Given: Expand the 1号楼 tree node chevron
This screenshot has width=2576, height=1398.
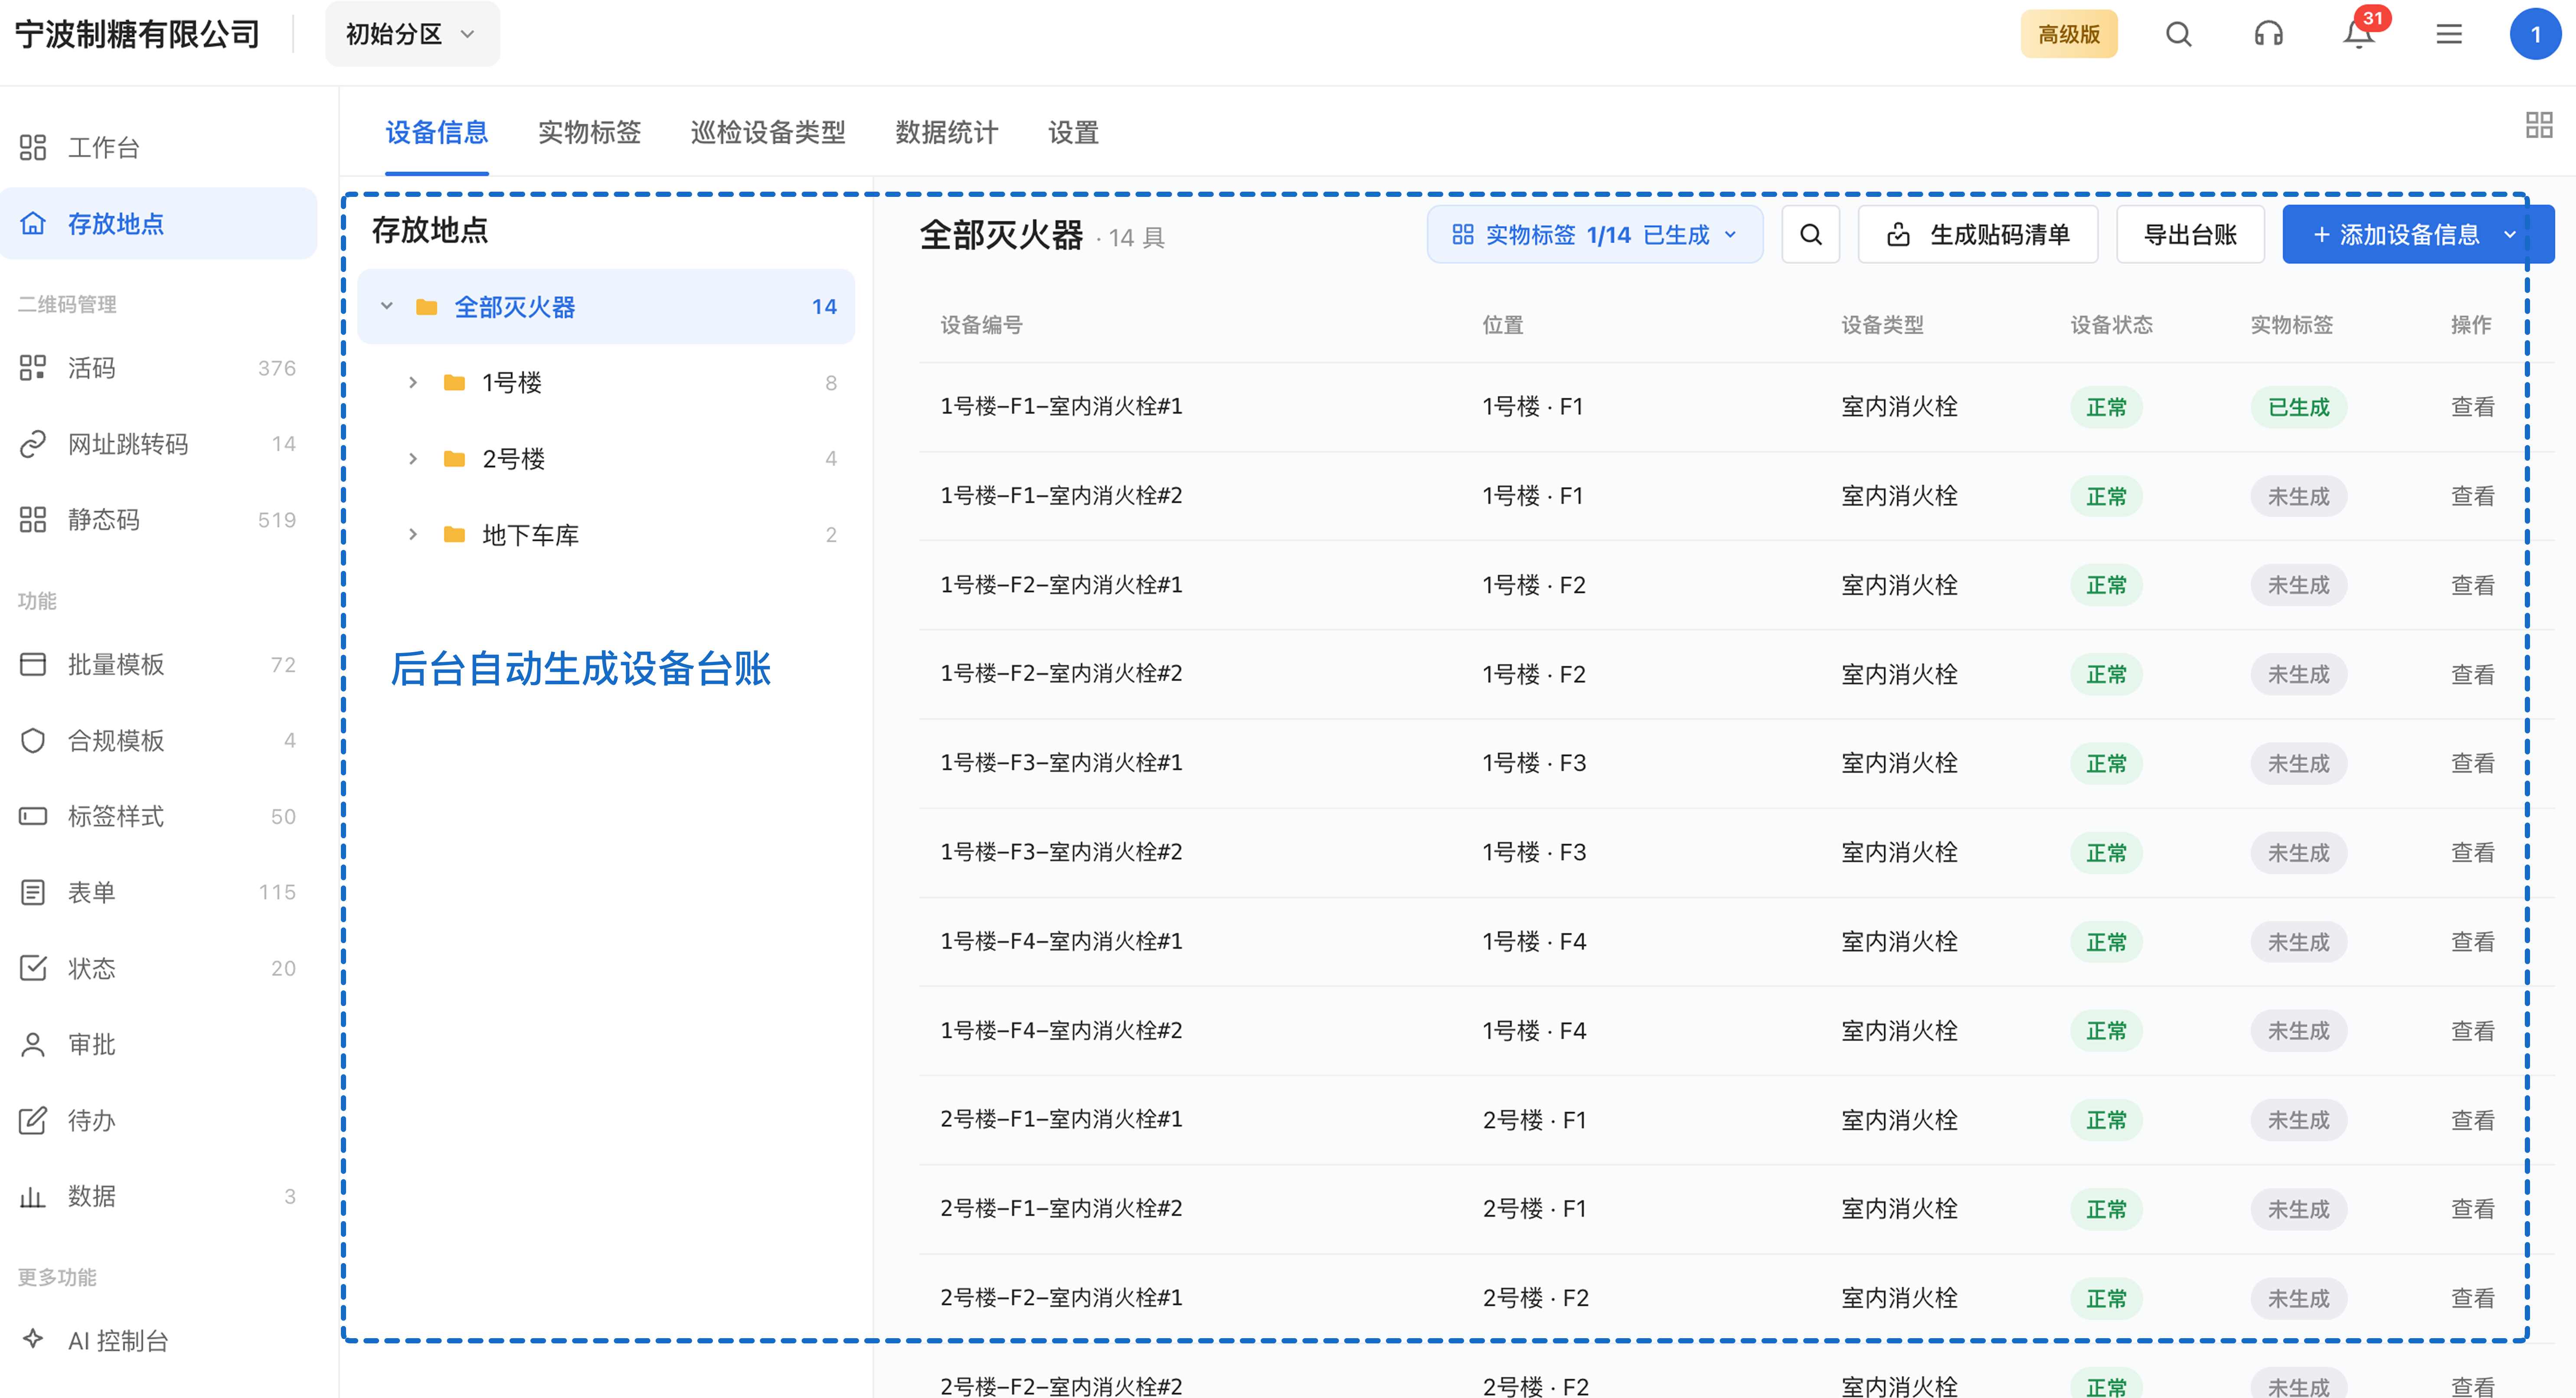Looking at the screenshot, I should [x=413, y=382].
